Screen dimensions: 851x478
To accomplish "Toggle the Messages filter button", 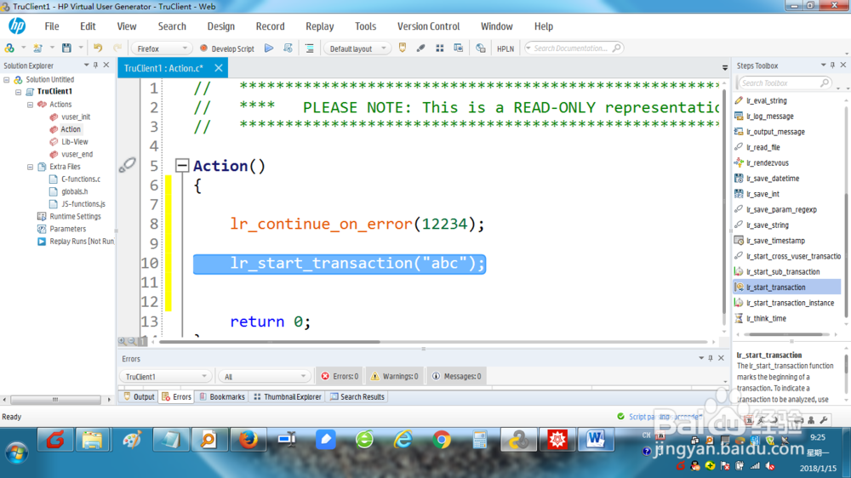I will click(456, 376).
